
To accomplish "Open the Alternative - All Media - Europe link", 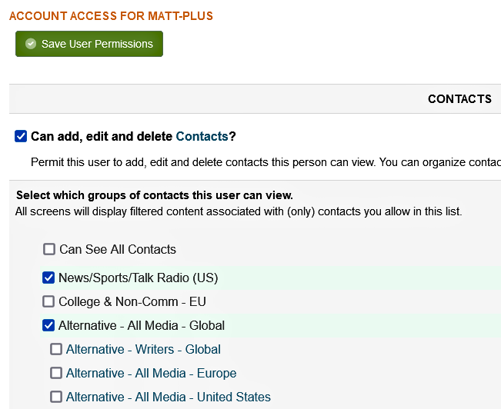I will [x=152, y=373].
